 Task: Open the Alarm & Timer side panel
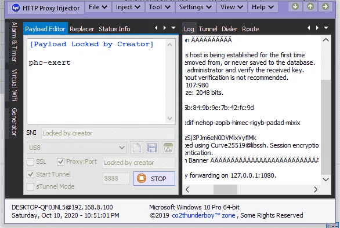click(x=14, y=42)
